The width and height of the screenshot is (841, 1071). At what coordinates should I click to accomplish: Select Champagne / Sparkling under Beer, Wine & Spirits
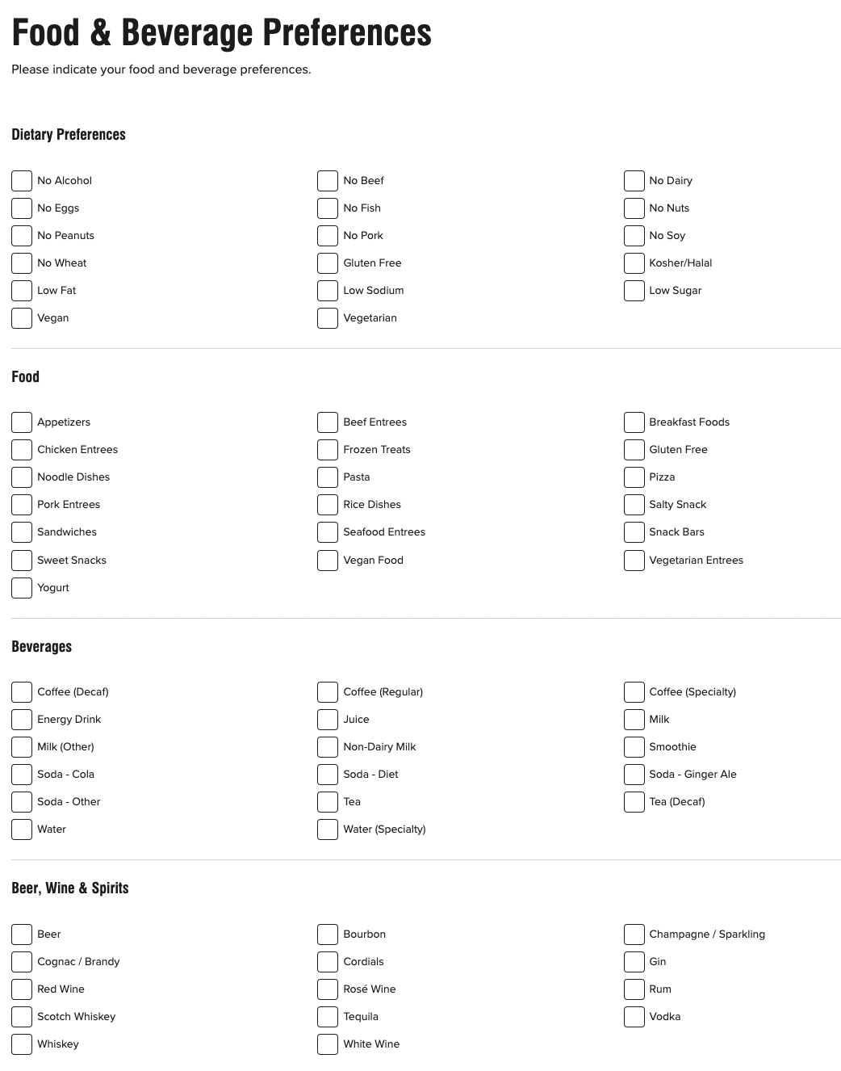(x=634, y=934)
